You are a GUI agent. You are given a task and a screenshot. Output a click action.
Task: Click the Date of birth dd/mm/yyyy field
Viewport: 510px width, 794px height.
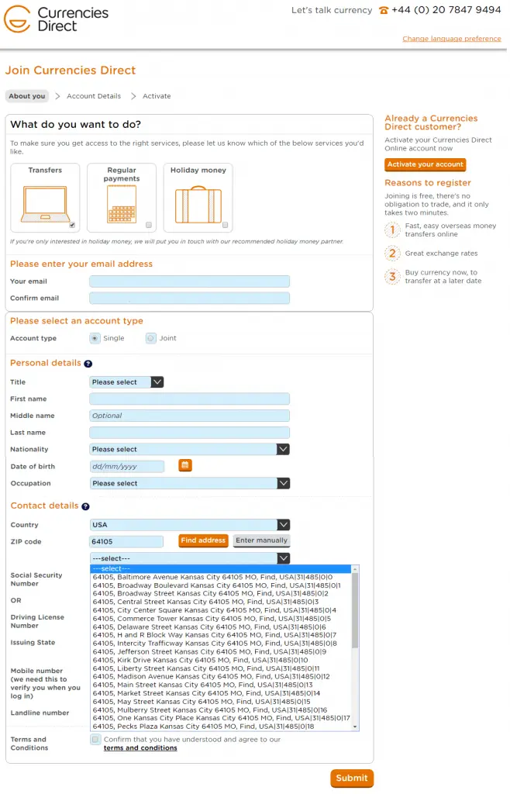(x=127, y=466)
